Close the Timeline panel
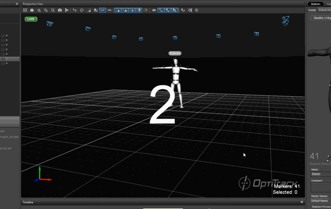331x209 pixels. (302, 202)
